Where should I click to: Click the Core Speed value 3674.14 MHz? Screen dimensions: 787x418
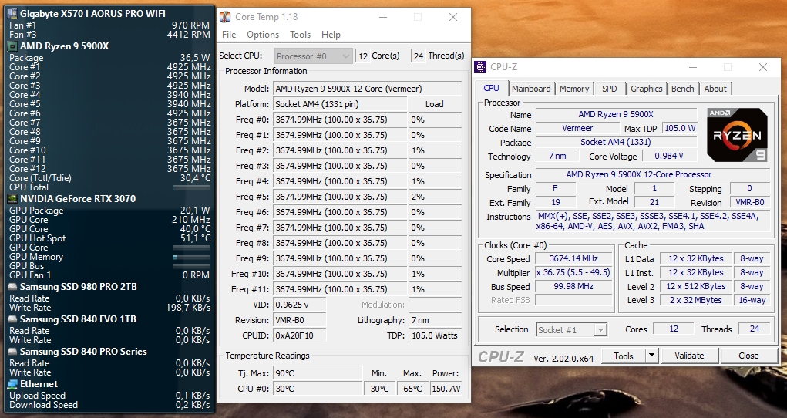tap(573, 258)
